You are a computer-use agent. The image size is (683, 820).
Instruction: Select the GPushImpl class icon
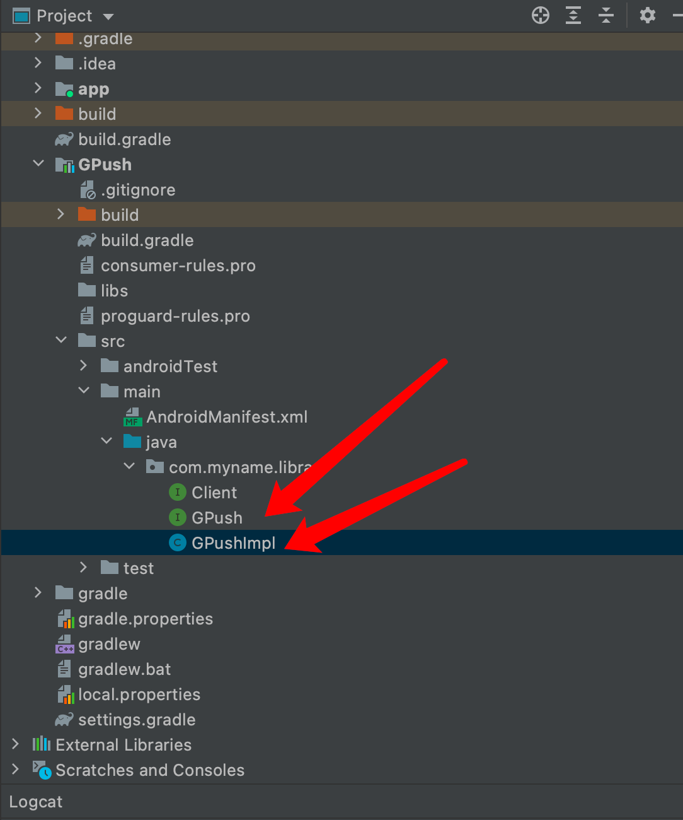(x=178, y=542)
